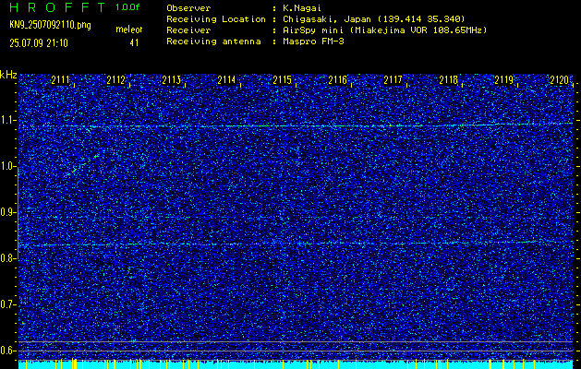Image resolution: width=581 pixels, height=369 pixels.
Task: Select the observer name "K.Nagai"
Action: [x=302, y=8]
